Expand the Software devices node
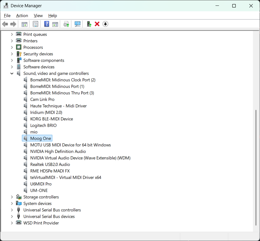 click(12, 67)
